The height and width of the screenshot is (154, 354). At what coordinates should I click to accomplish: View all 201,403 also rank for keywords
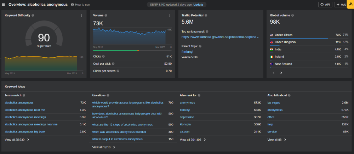click(x=193, y=140)
